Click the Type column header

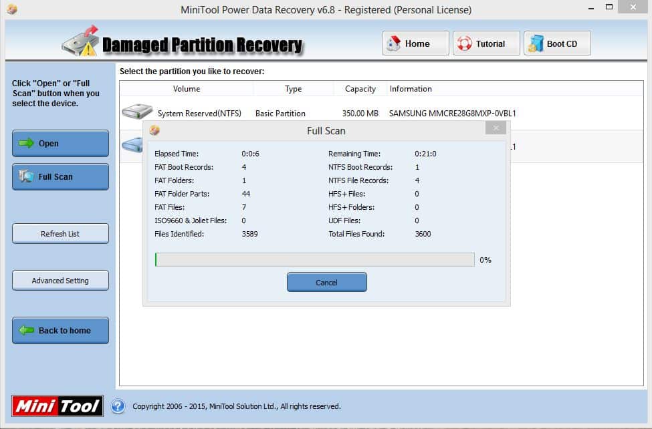pyautogui.click(x=293, y=89)
